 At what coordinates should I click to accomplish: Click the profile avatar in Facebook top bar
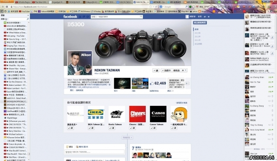tap(187, 17)
